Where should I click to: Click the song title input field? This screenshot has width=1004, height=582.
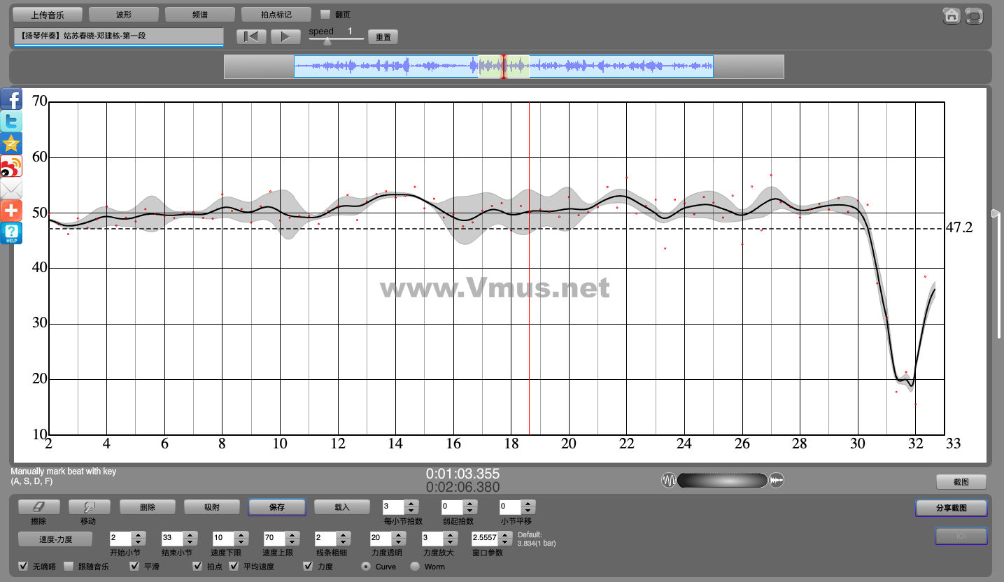point(118,36)
